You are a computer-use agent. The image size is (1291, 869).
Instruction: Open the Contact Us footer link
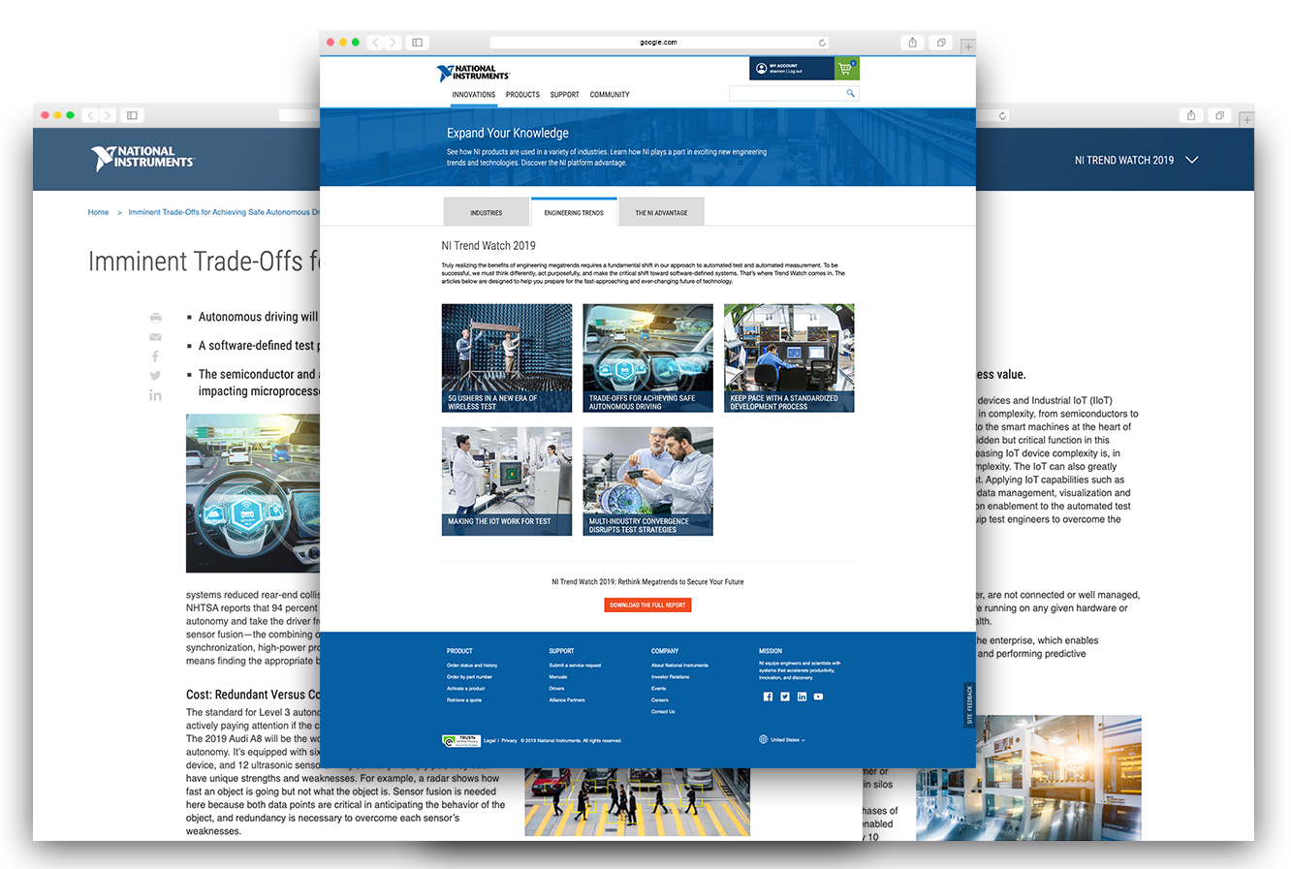663,712
